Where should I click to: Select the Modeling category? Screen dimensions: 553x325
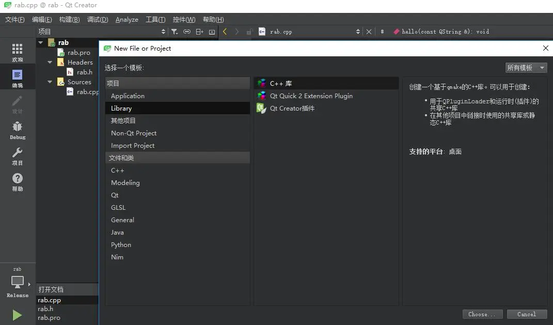pos(178,182)
